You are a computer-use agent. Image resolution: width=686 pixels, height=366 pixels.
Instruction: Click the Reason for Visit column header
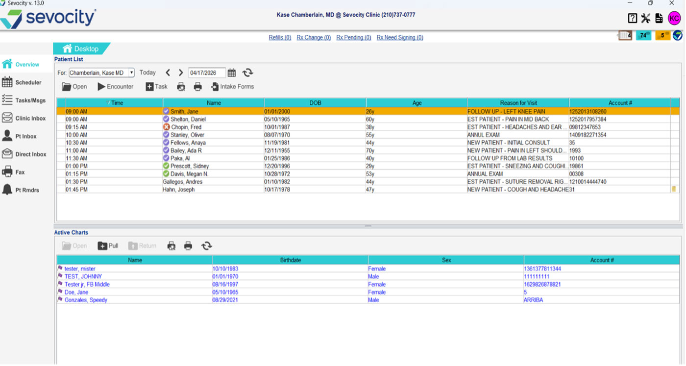(518, 103)
